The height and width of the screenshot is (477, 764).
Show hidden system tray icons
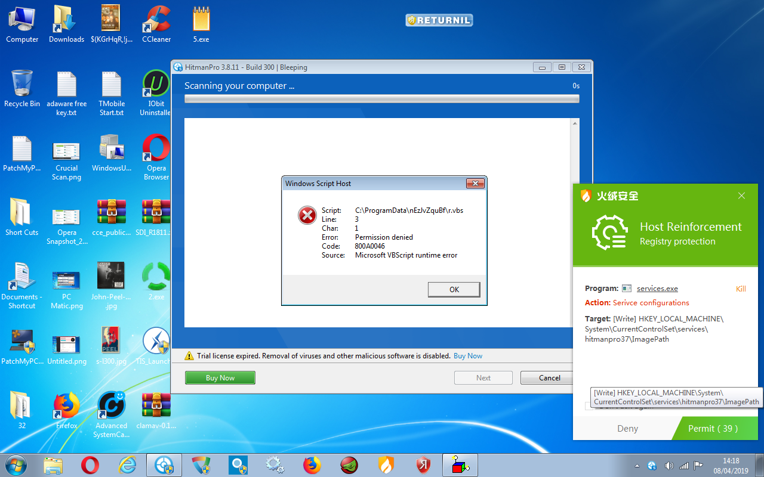637,466
